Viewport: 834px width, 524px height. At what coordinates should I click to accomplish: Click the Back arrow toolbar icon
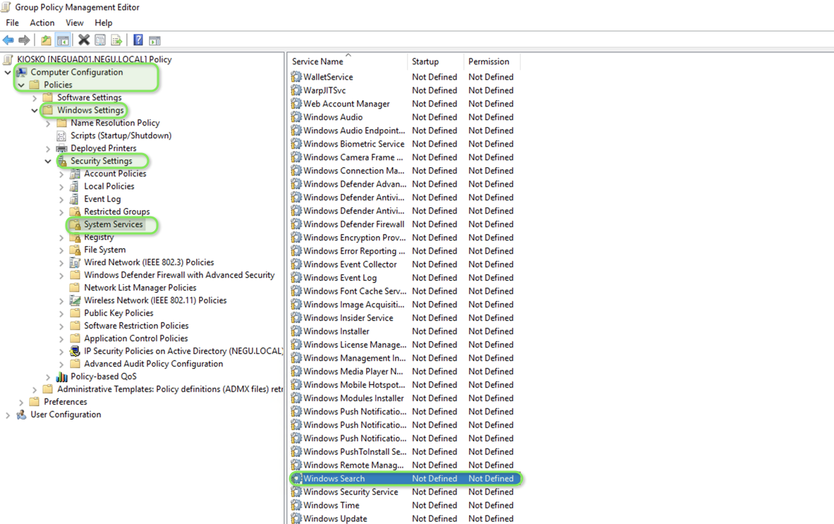click(x=8, y=40)
